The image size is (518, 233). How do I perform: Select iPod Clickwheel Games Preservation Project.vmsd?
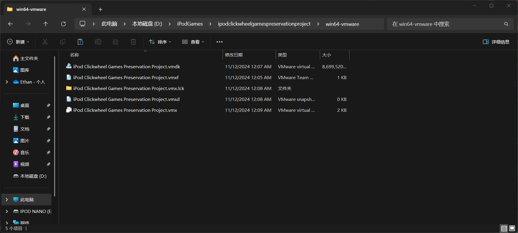click(x=126, y=99)
